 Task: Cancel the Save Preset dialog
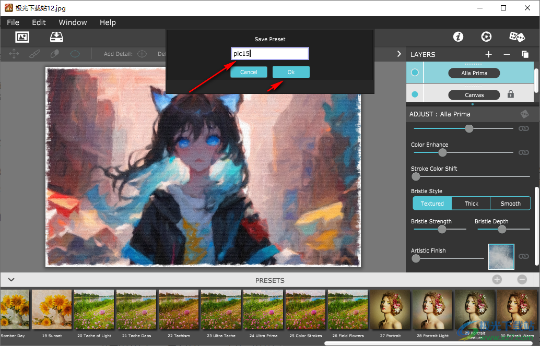pos(249,72)
